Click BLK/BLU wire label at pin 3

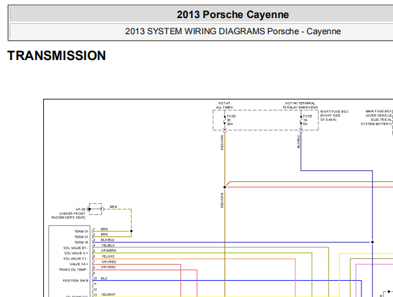click(108, 240)
